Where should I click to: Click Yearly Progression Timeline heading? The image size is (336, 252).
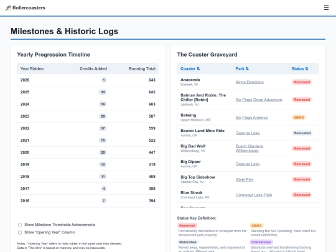(x=54, y=55)
